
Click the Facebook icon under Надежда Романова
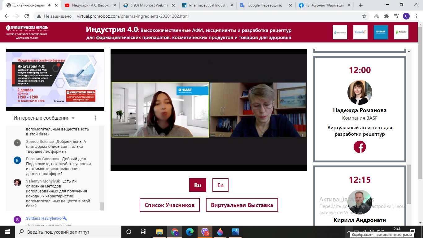tap(360, 147)
